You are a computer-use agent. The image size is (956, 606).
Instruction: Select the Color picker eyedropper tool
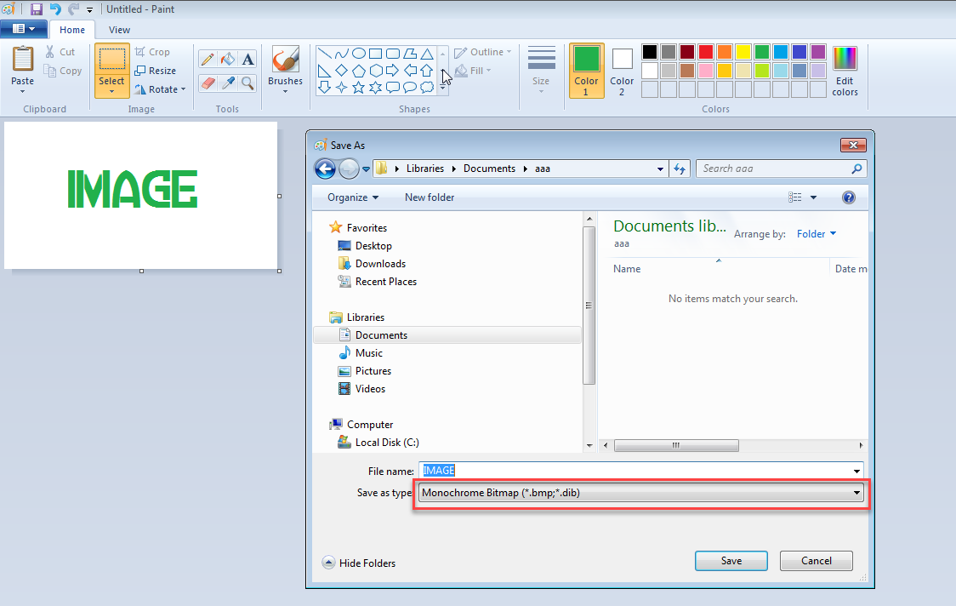pos(227,83)
